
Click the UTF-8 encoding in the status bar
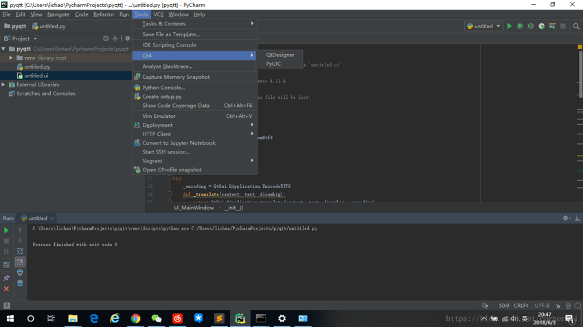542,306
